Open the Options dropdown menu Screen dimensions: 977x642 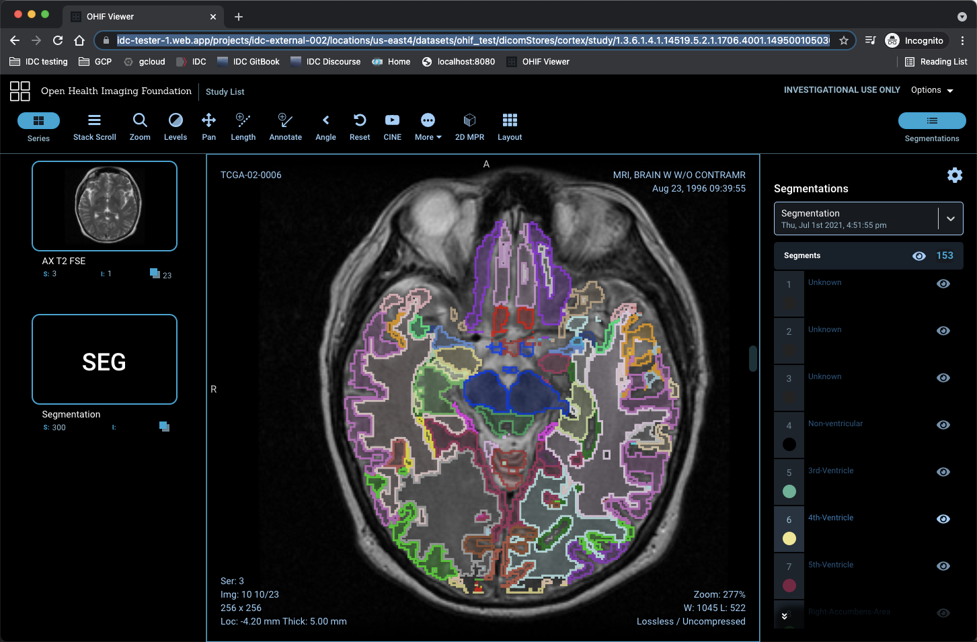[932, 90]
